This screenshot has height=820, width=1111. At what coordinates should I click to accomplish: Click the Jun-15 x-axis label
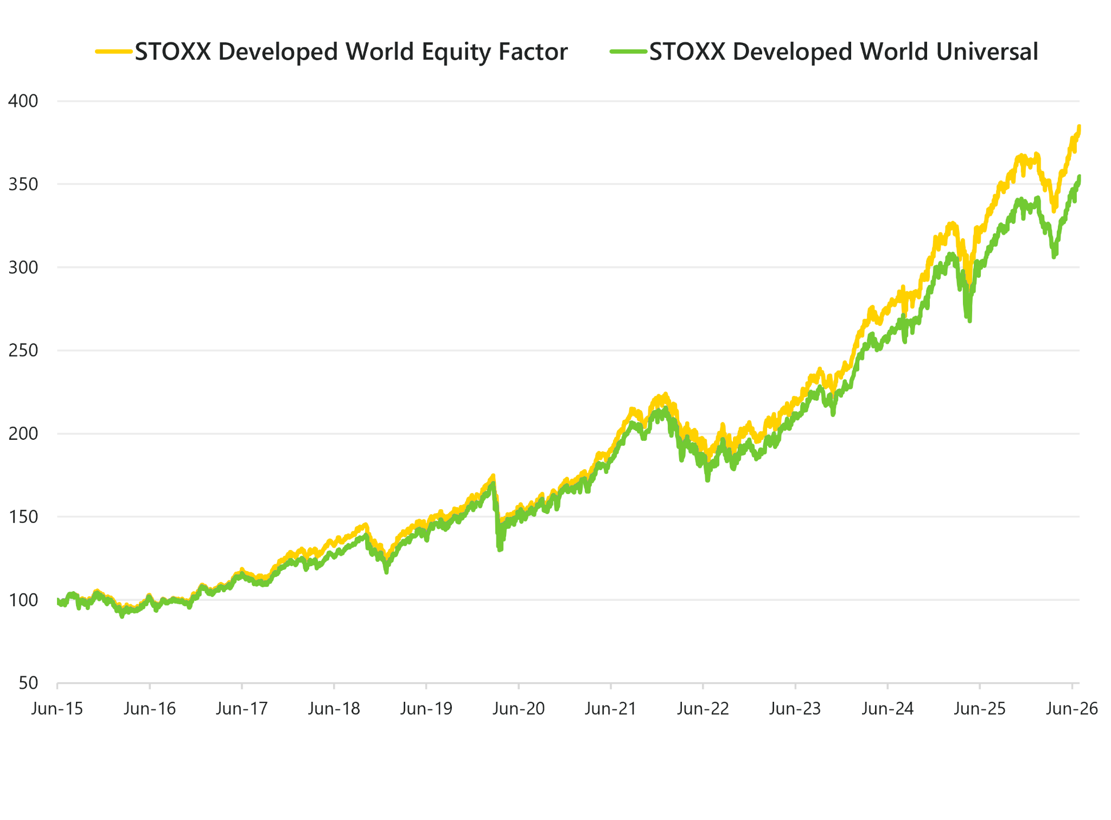coord(57,709)
